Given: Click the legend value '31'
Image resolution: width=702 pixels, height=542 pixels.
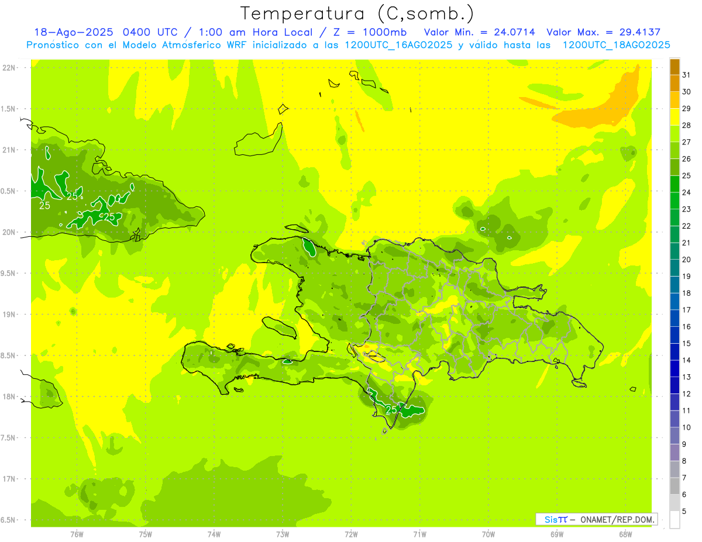Looking at the screenshot, I should click(x=687, y=75).
